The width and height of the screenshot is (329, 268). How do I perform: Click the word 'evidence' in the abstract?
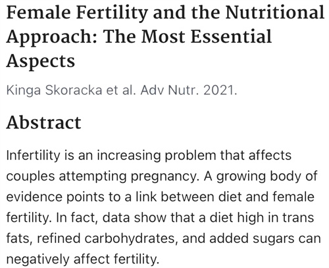tap(34, 197)
